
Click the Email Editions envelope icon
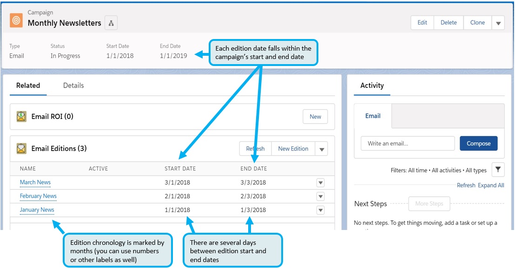click(x=21, y=149)
